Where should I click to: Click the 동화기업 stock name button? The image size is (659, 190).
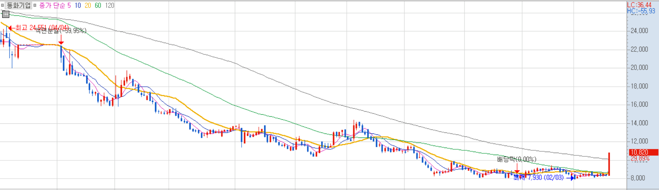[x=19, y=5]
